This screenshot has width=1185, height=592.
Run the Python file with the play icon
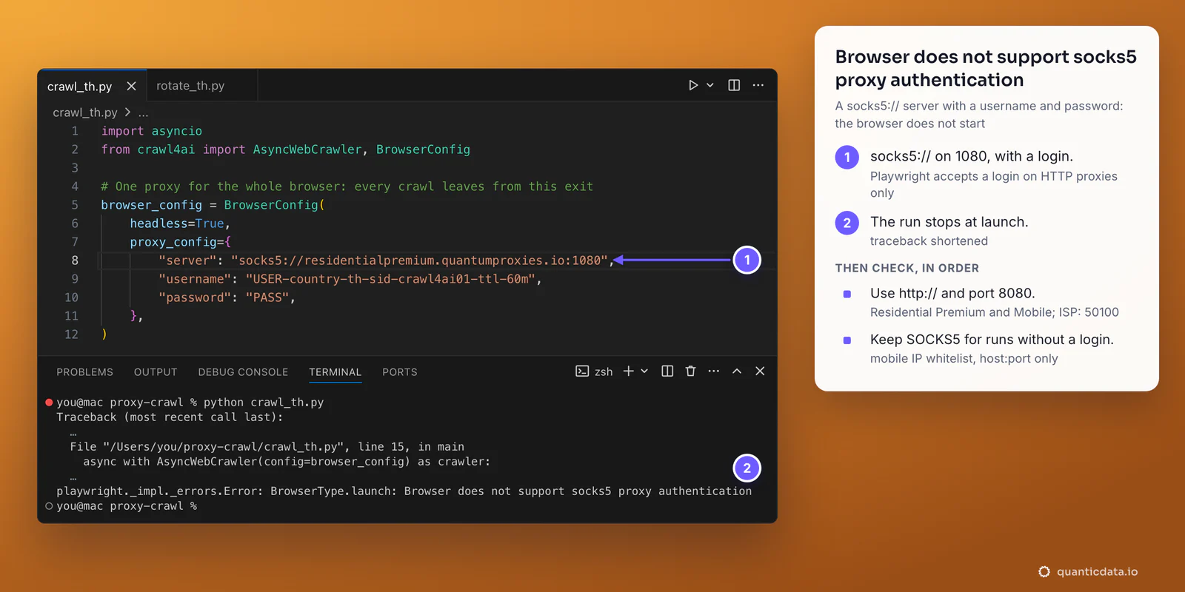pos(692,85)
